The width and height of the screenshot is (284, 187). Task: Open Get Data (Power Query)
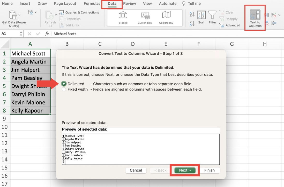(x=14, y=19)
